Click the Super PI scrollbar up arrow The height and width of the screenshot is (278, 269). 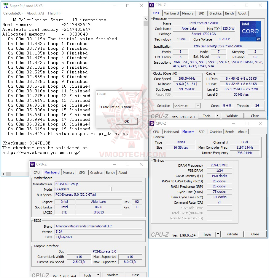coord(146,19)
